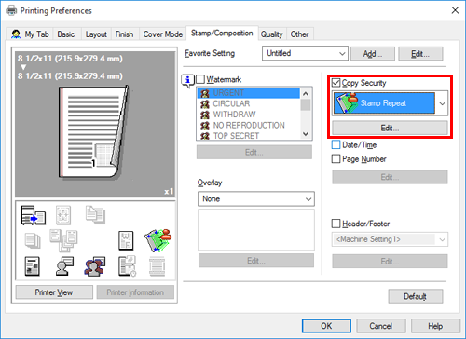Enable the Watermark checkbox
This screenshot has height=339, width=466.
pos(200,79)
